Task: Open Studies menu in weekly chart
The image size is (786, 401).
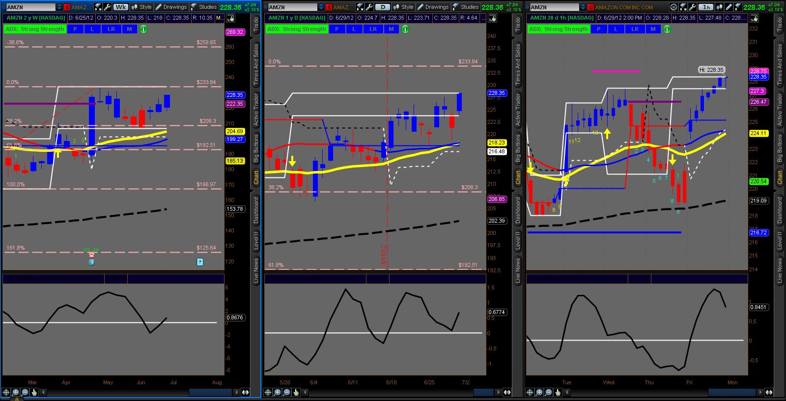Action: click(x=204, y=7)
